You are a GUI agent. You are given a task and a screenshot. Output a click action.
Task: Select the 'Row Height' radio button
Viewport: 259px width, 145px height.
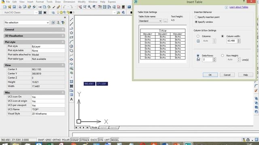pyautogui.click(x=223, y=56)
